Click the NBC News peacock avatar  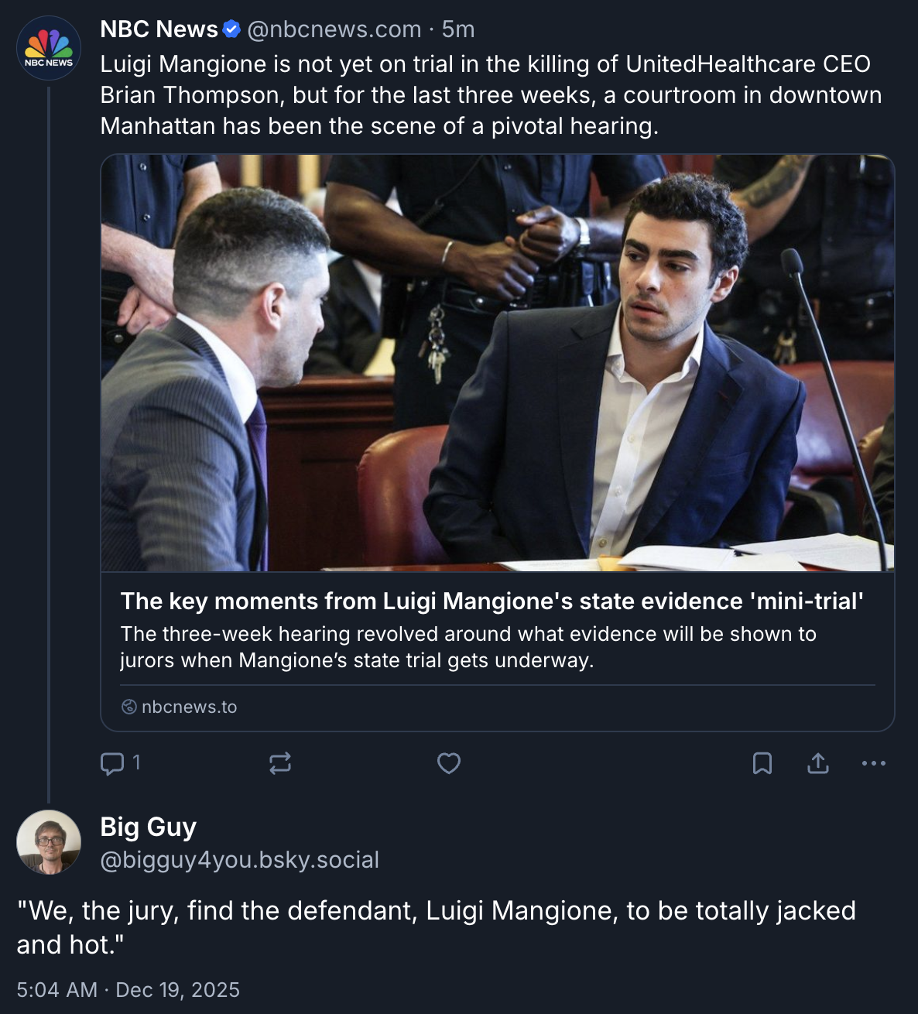[x=49, y=48]
